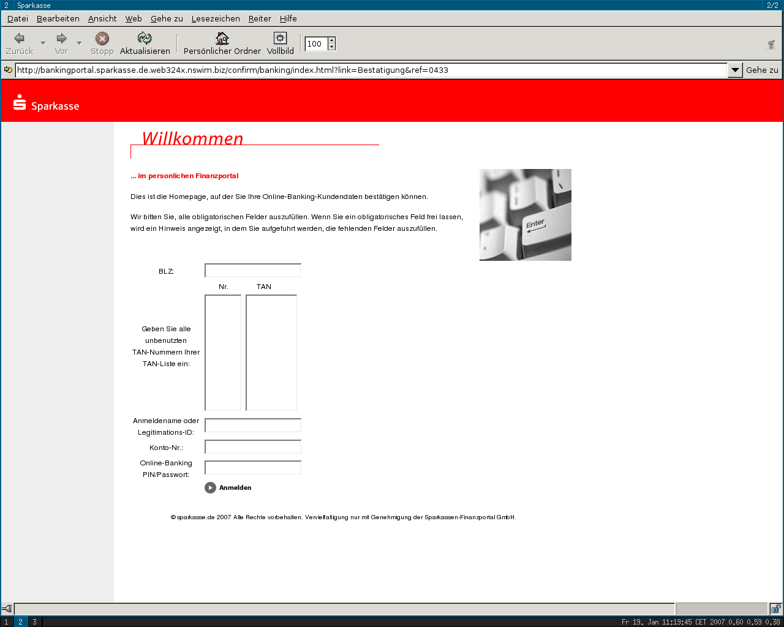Screen dimensions: 784x627
Task: Click the zoom value field showing 100
Action: click(316, 43)
